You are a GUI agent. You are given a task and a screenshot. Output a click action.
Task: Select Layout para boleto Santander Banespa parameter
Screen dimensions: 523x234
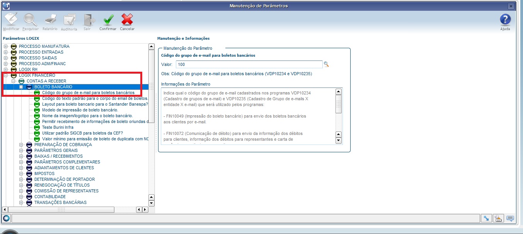pyautogui.click(x=95, y=104)
